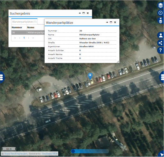Click the value Haltern am See
This screenshot has width=164, height=157.
[87, 39]
